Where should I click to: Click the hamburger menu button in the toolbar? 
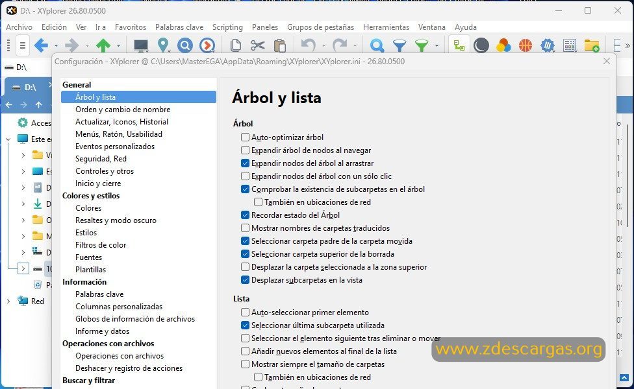click(23, 45)
